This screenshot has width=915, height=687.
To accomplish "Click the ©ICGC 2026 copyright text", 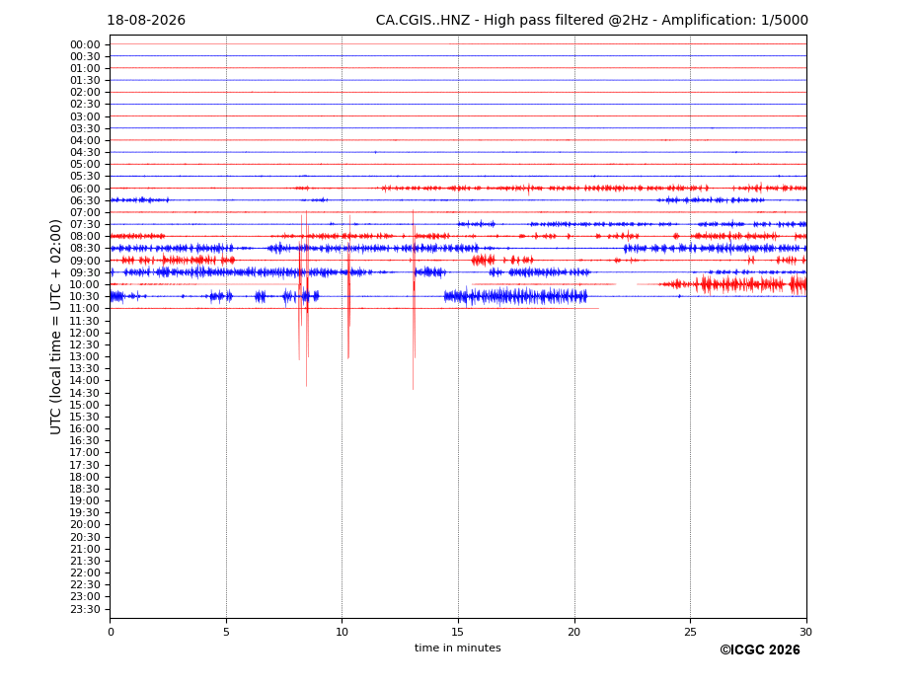I will click(x=760, y=650).
